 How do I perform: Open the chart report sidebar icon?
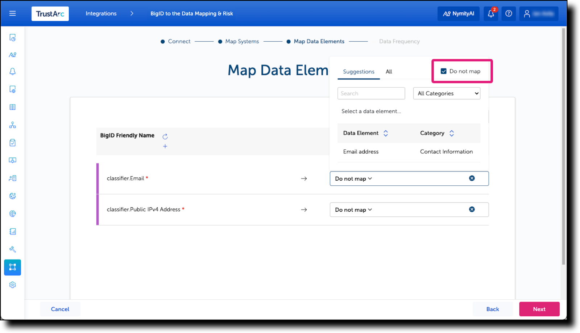pos(13,231)
